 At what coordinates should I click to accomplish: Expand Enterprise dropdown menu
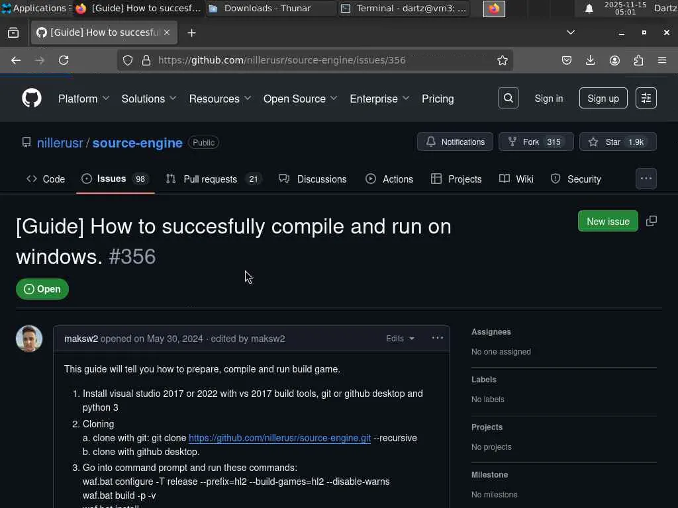coord(379,99)
